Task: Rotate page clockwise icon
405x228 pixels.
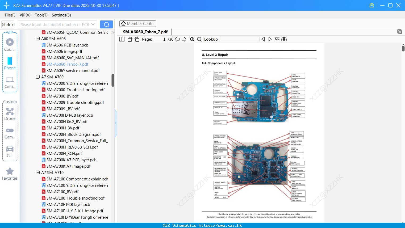Action: [137, 39]
